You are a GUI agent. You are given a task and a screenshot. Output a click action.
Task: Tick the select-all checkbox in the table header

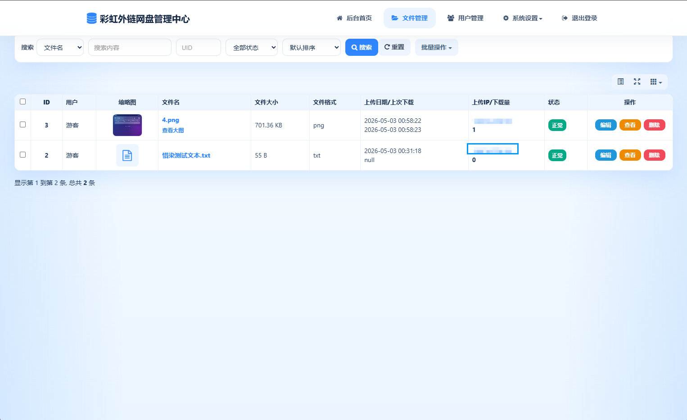pos(23,102)
